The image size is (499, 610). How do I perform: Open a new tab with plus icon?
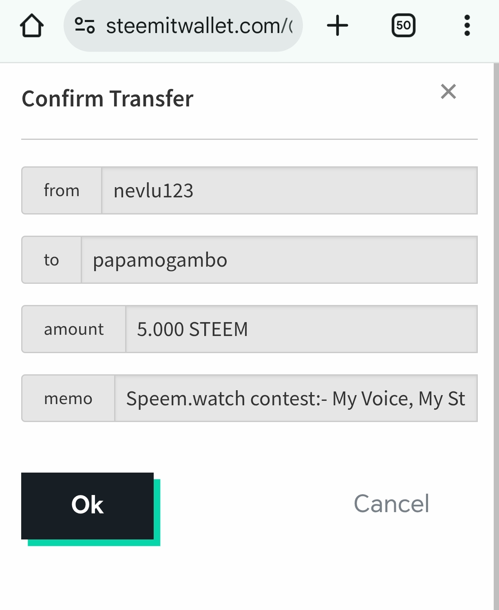[x=338, y=26]
